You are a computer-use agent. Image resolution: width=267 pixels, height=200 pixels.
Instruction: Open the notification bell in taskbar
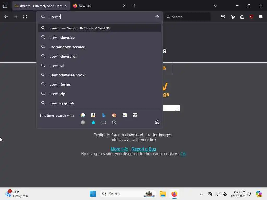click(x=249, y=194)
